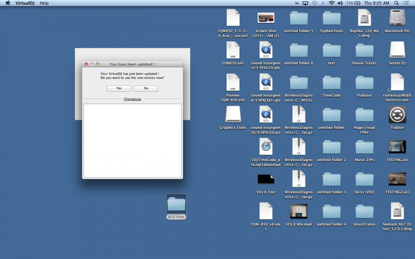This screenshot has width=415, height=259.
Task: Click the Thu 9:05 AM clock
Action: (x=377, y=3)
